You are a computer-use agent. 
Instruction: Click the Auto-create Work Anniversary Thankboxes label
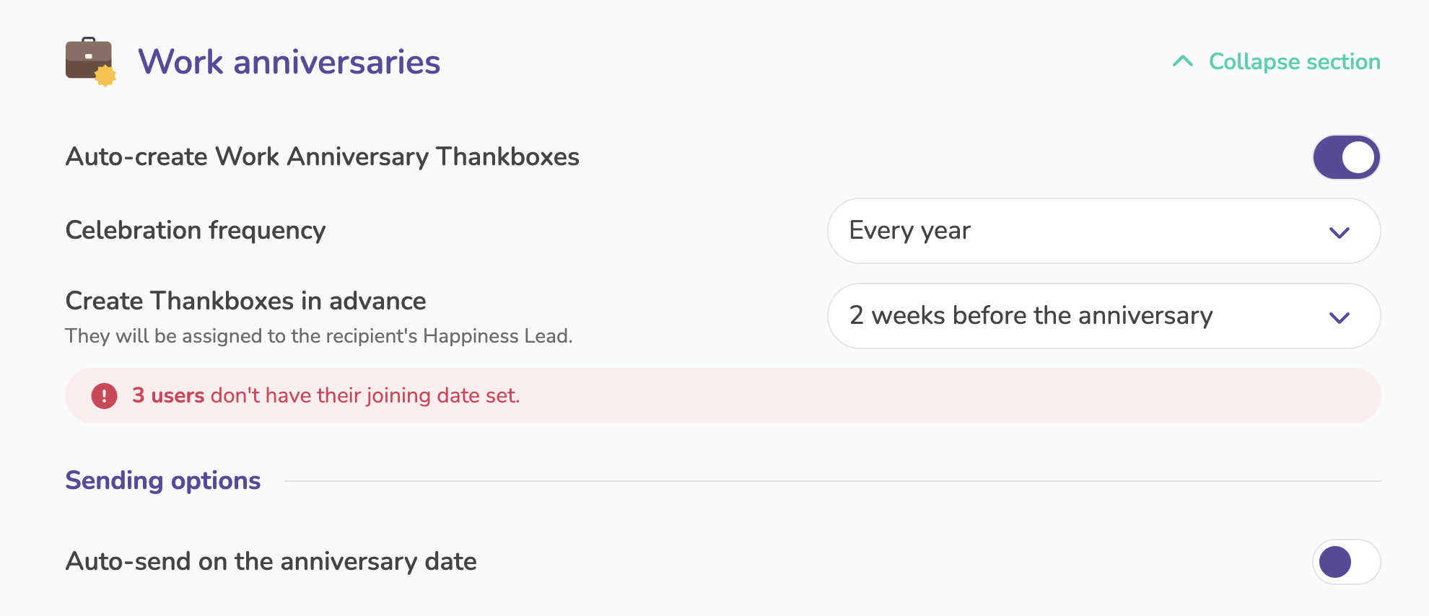[322, 157]
